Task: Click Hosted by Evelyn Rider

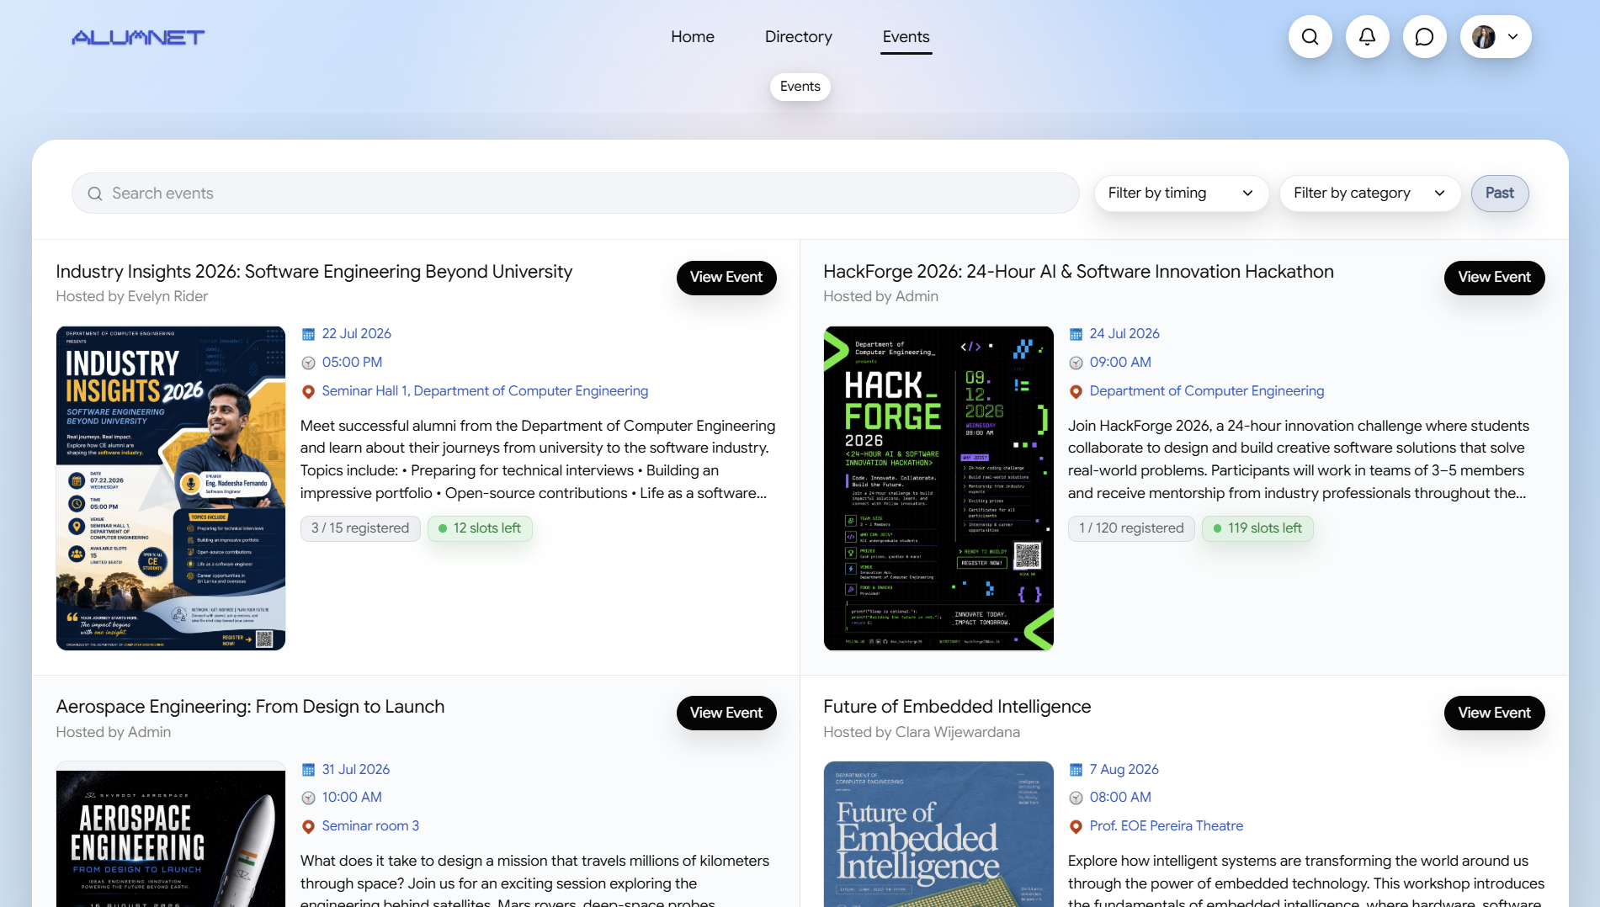Action: [x=132, y=296]
